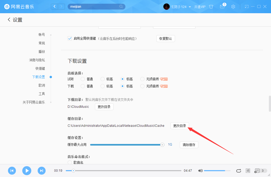Click the loop playback mode icon
Screen dimensions: 271x177
[x=238, y=171]
